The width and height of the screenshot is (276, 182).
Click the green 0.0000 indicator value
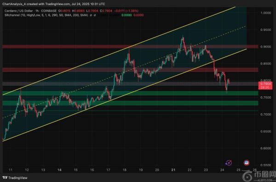126,15
